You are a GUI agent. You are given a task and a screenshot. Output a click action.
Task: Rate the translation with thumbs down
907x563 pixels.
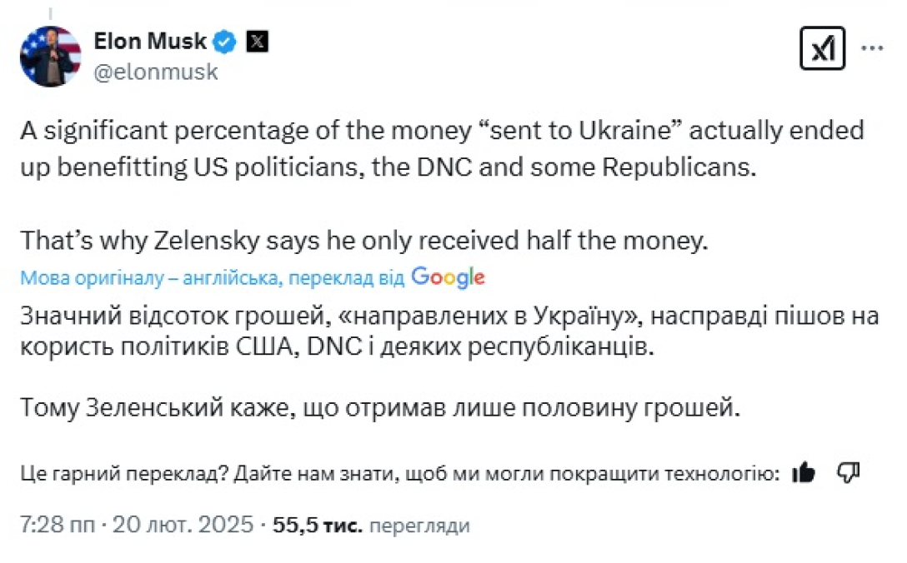point(847,473)
